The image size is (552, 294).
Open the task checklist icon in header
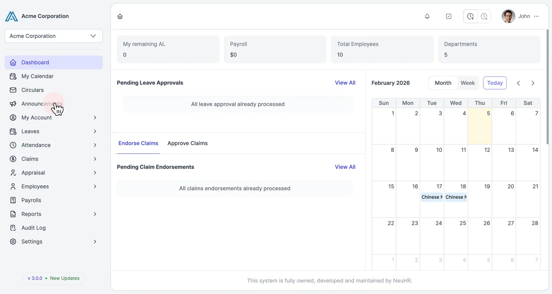449,16
